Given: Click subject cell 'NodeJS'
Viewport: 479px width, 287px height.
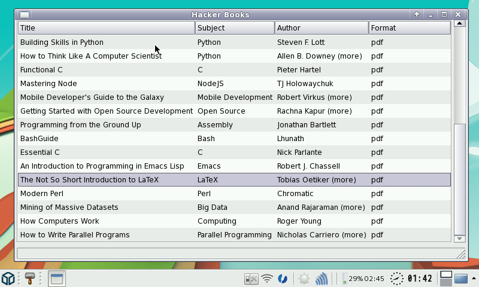Looking at the screenshot, I should [x=211, y=84].
